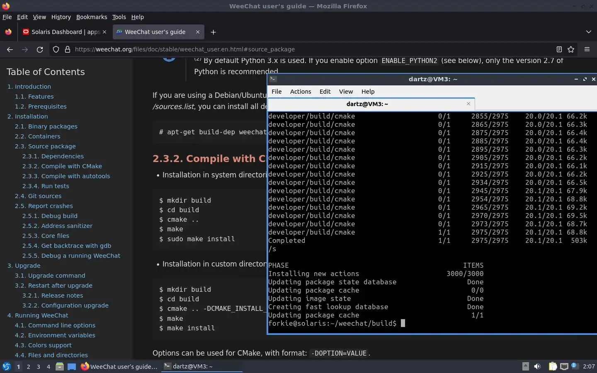Open update notifier tray icon
The height and width of the screenshot is (373, 597).
coord(574,366)
